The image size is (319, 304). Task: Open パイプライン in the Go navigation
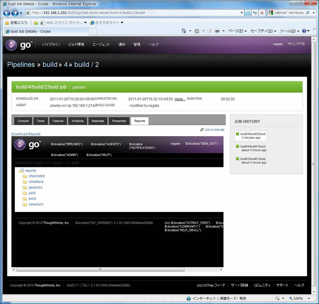(51, 45)
